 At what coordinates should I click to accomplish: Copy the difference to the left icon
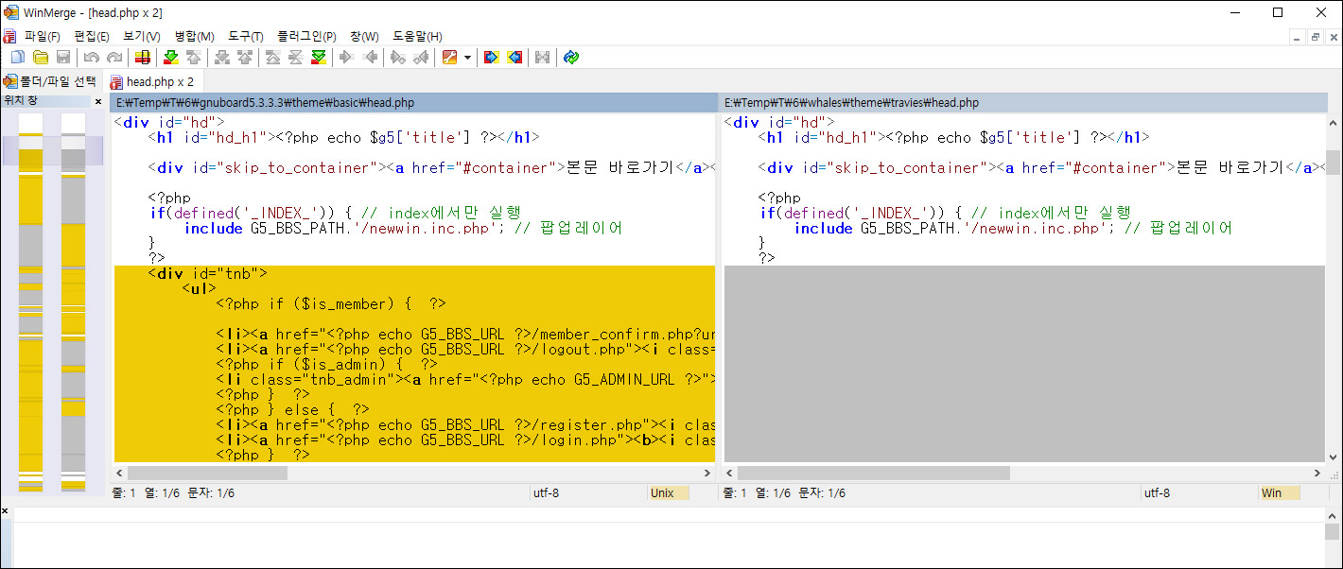pos(371,57)
